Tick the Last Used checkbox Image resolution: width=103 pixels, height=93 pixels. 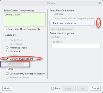51,14
